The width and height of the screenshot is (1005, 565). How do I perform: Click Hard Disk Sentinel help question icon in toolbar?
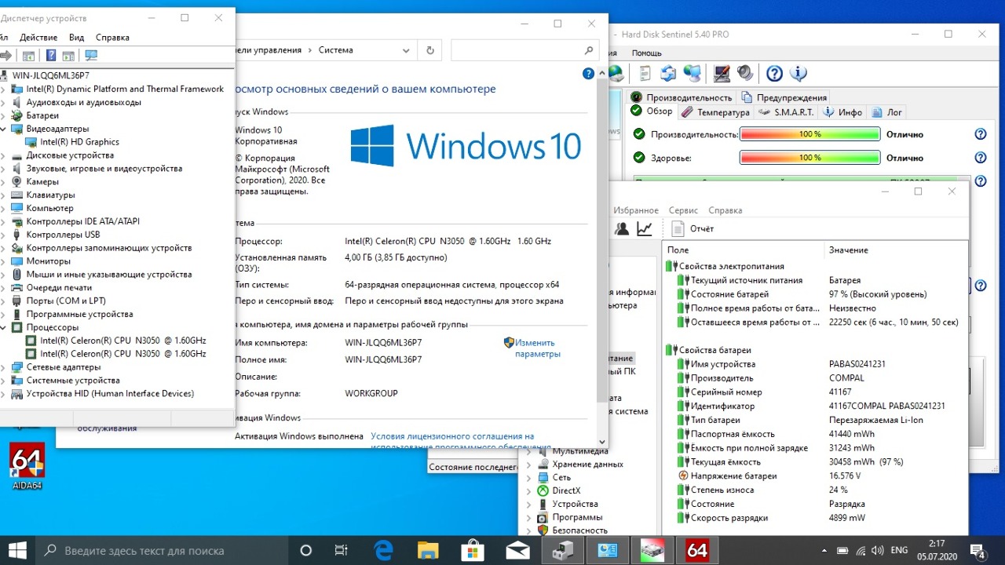(x=774, y=73)
